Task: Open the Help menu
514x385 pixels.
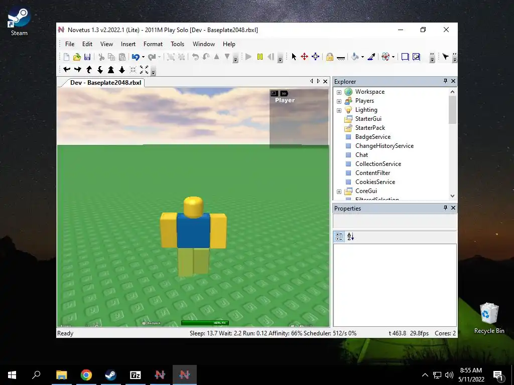Action: (229, 44)
